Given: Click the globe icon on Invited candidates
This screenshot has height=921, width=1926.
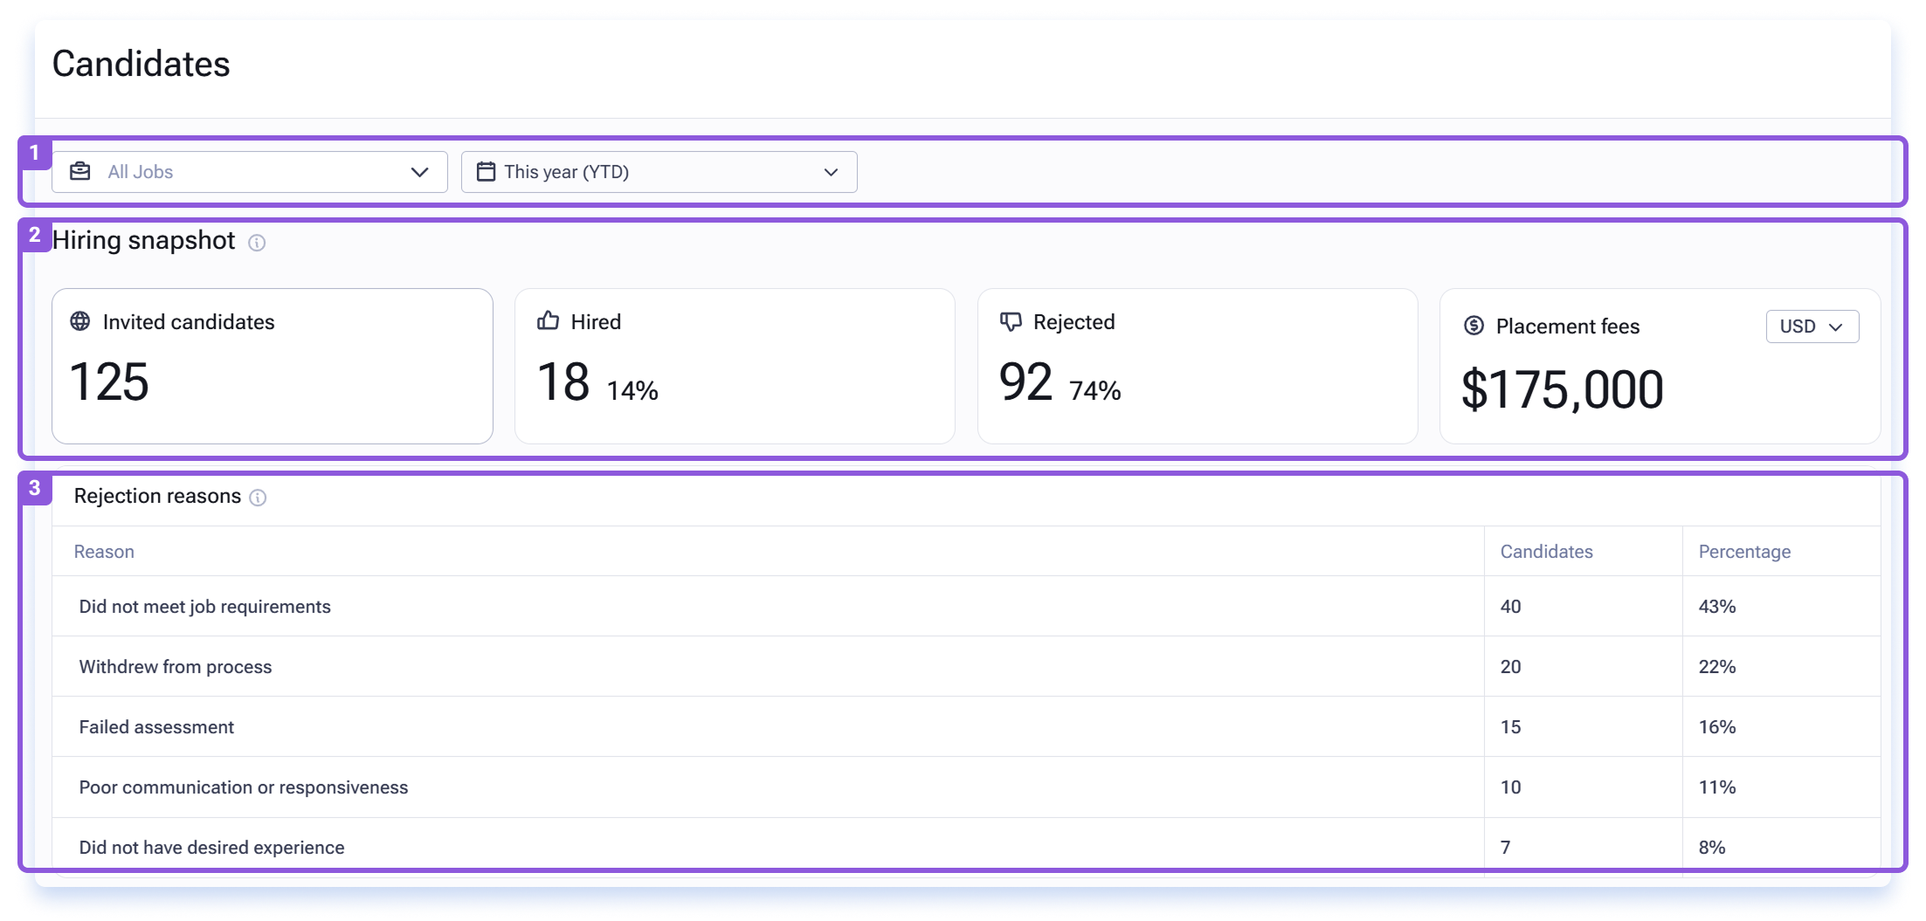Looking at the screenshot, I should [x=80, y=321].
